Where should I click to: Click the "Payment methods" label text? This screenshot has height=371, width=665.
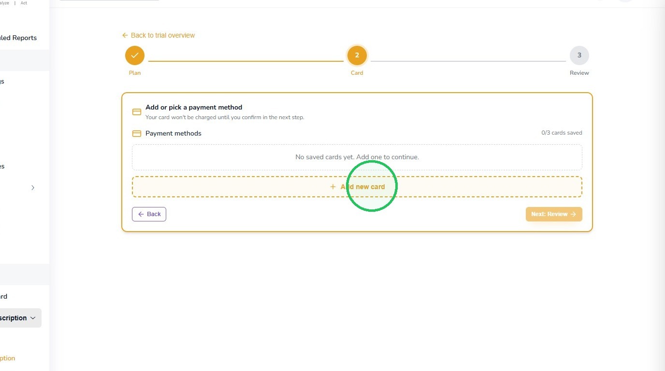click(173, 133)
